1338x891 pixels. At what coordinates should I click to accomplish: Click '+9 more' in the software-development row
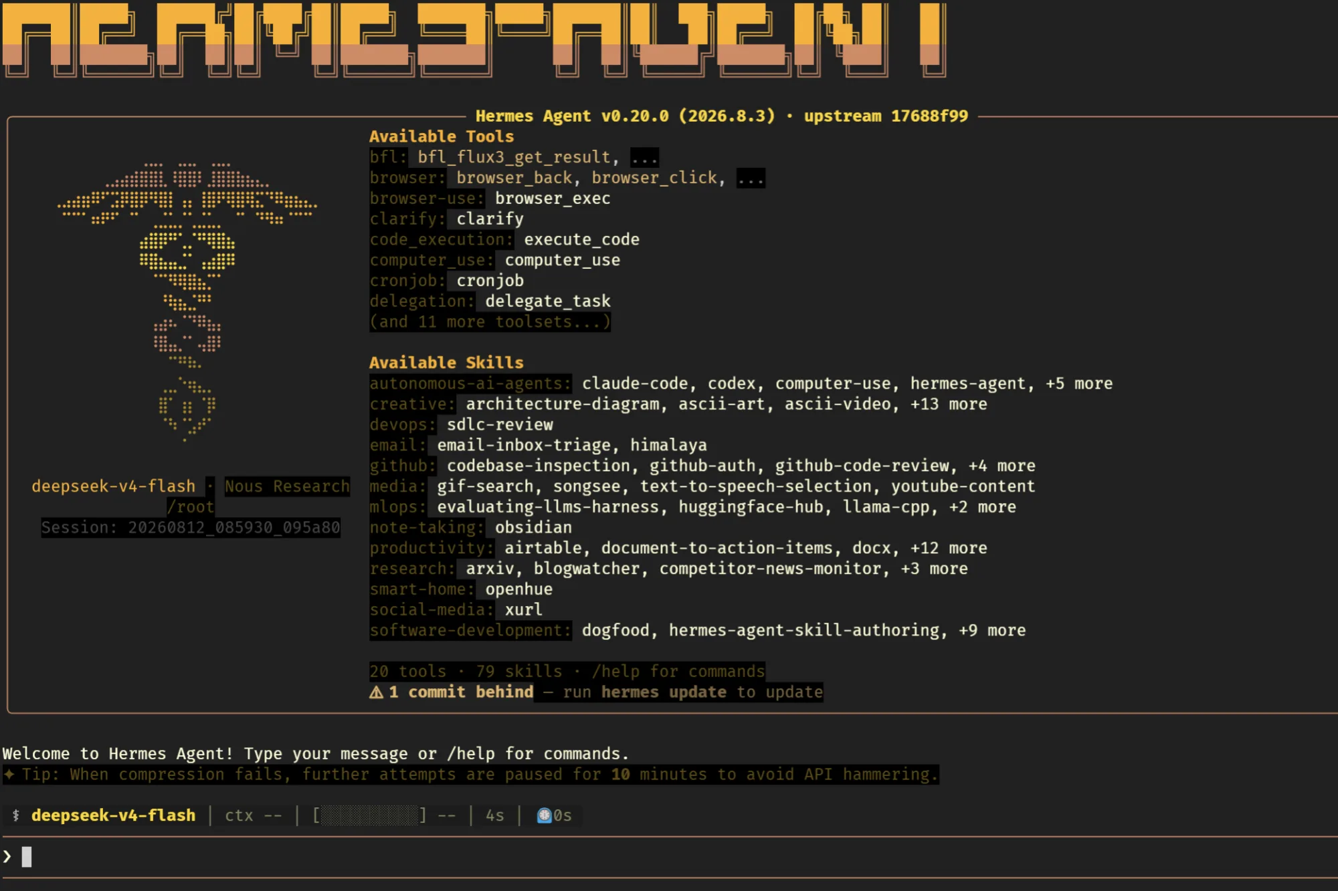(x=992, y=630)
